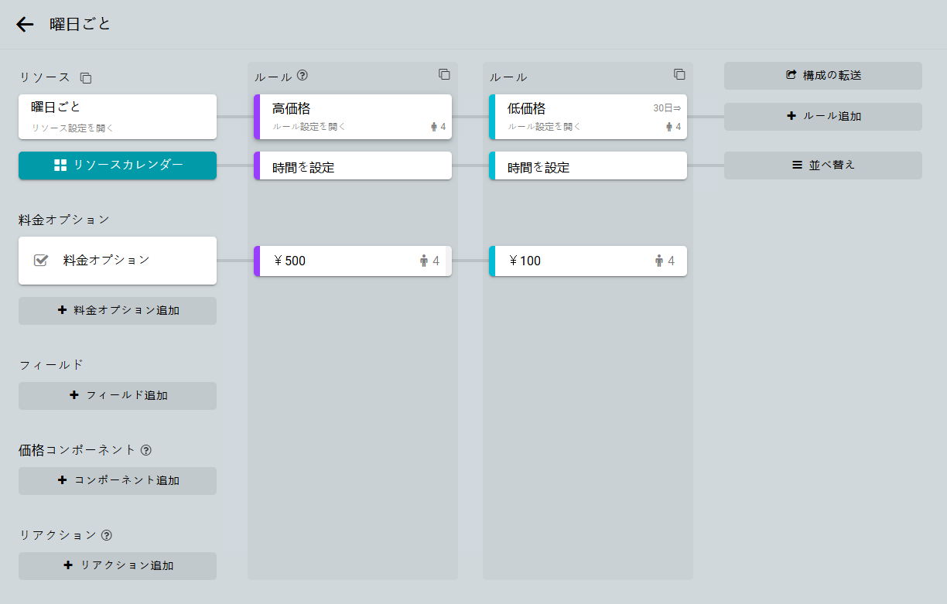The width and height of the screenshot is (947, 604).
Task: Open the リソースカレンダー button
Action: pos(118,166)
